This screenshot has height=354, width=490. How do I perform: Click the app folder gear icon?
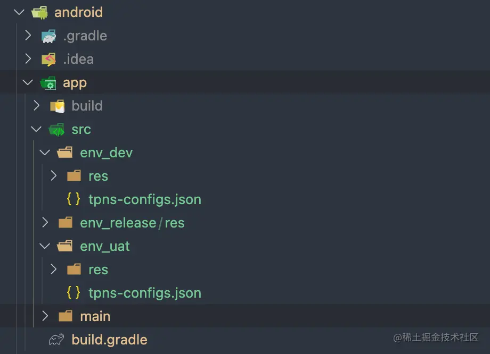[48, 83]
